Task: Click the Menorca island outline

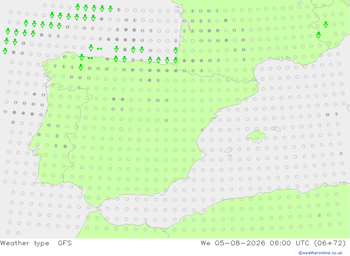Action: 276,129
